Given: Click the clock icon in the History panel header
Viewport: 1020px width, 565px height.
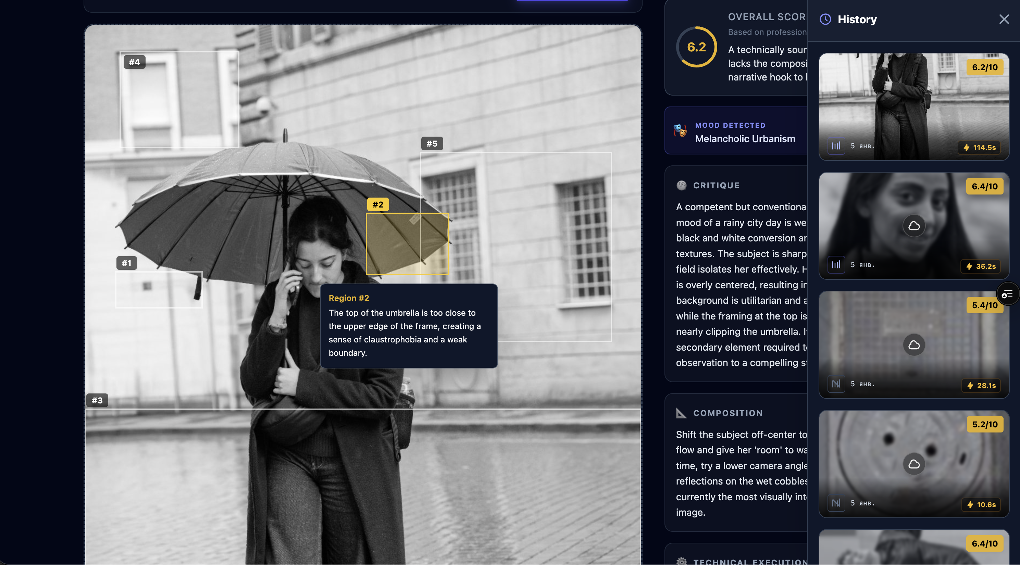Looking at the screenshot, I should pos(825,19).
